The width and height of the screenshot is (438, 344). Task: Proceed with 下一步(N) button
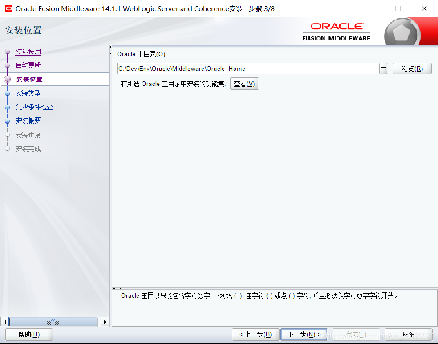point(304,334)
